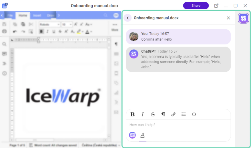Close the Onboarding manual.docx chat panel
The width and height of the screenshot is (251, 148).
click(228, 18)
